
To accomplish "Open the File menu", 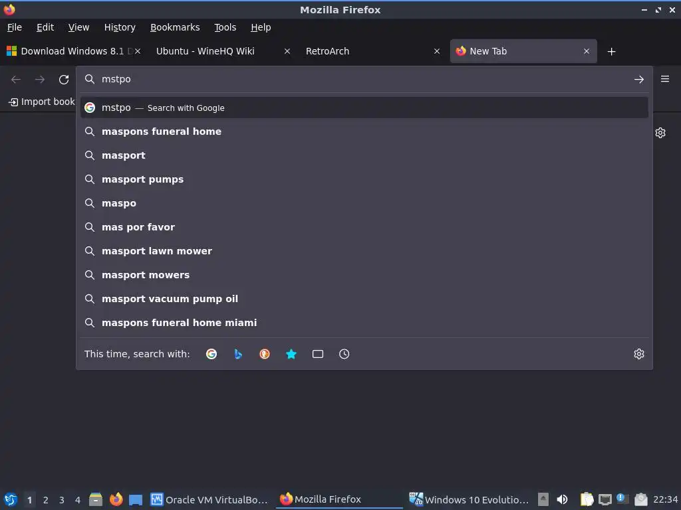I will pos(15,27).
